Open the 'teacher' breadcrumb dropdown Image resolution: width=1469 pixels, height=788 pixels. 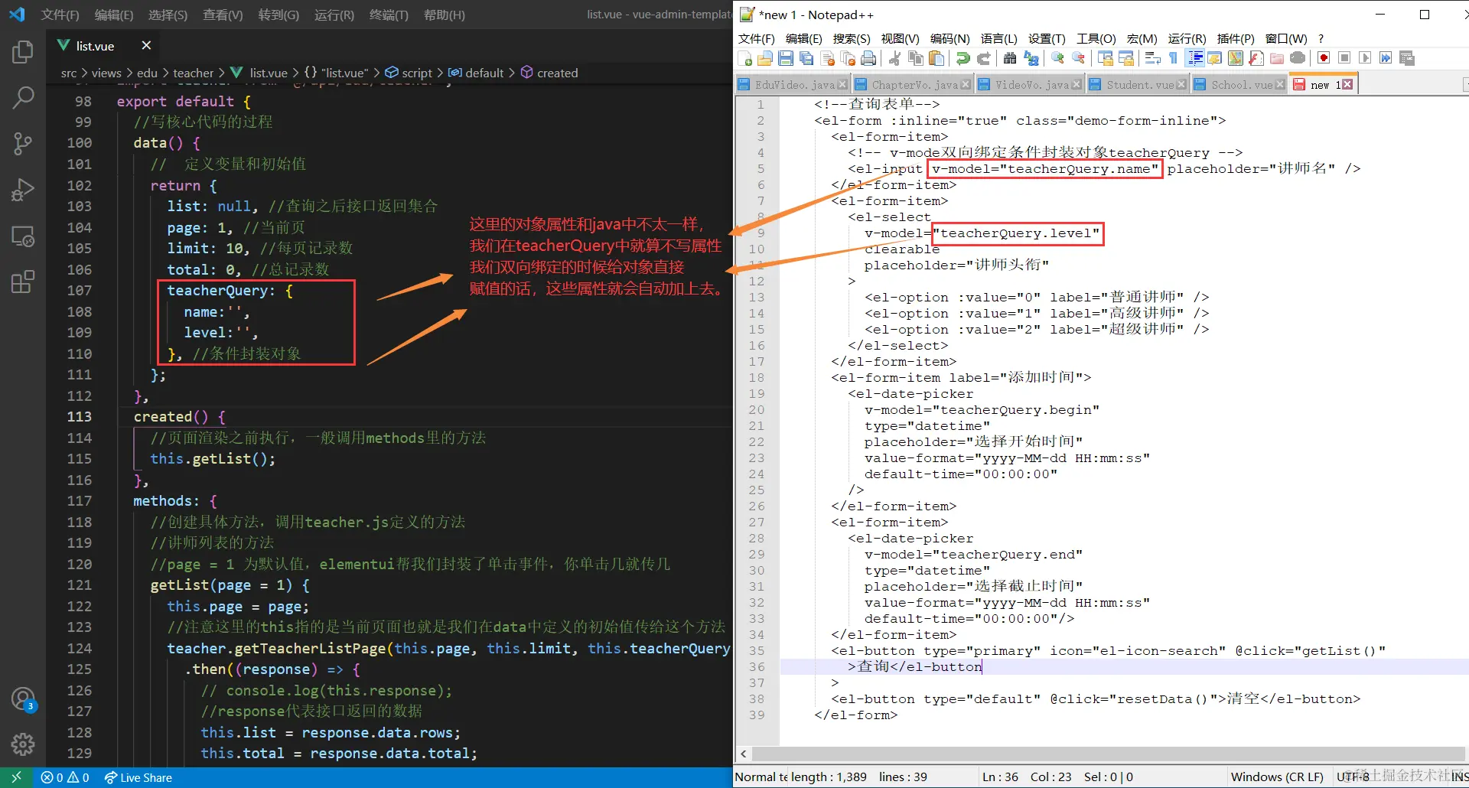point(194,73)
